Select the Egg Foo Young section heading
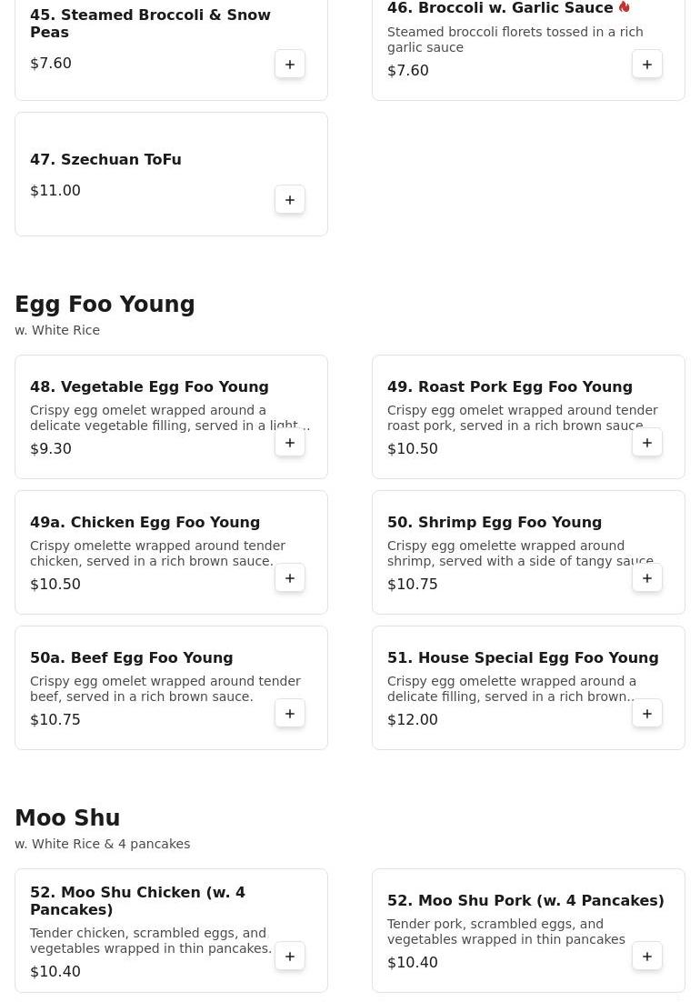 105,305
